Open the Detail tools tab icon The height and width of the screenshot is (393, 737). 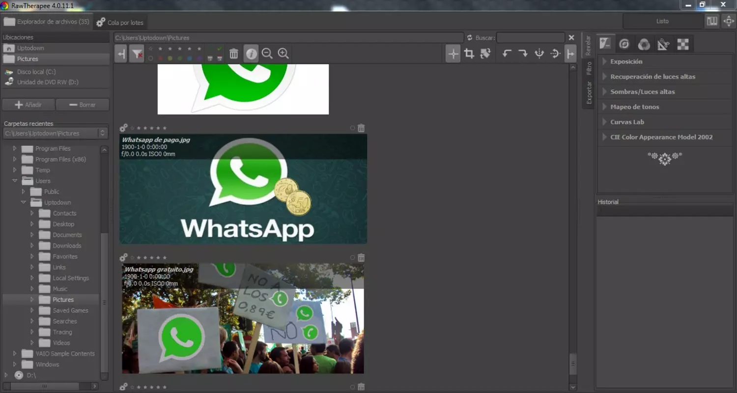[624, 44]
